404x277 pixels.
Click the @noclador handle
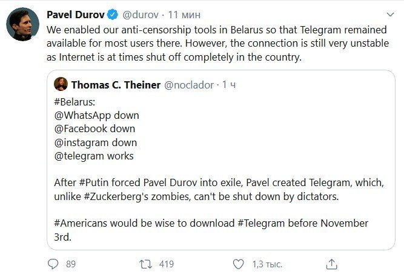189,85
